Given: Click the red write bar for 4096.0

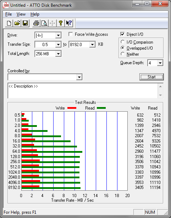Looking at the screenshot, I should (x=31, y=181).
